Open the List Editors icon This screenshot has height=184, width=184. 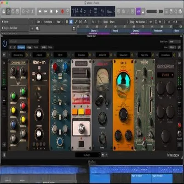pyautogui.click(x=167, y=11)
